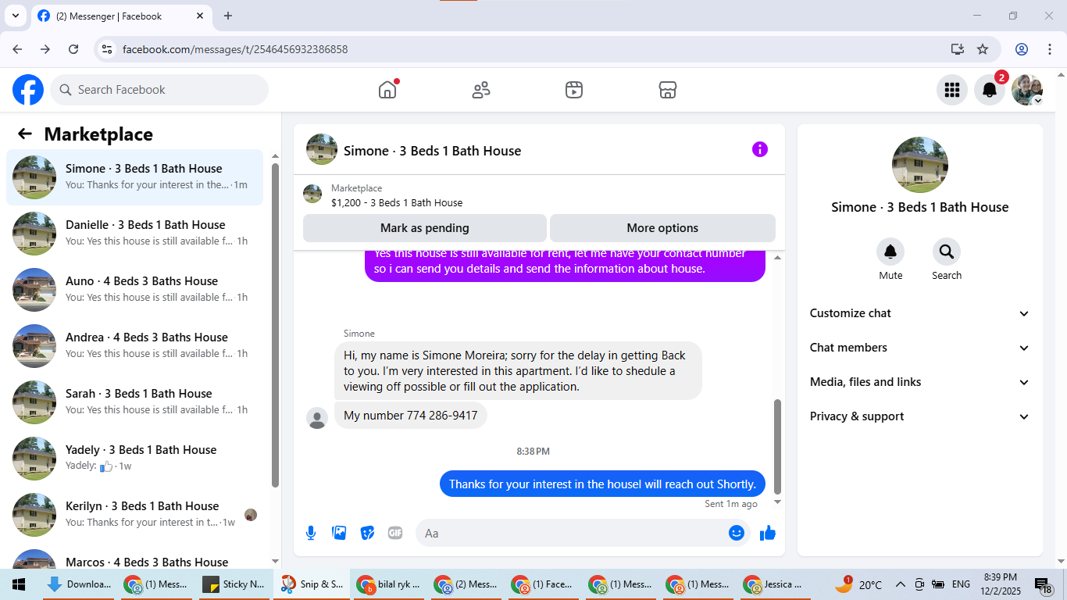Open Andrea 4 Beds 3 Baths House chat

[134, 346]
